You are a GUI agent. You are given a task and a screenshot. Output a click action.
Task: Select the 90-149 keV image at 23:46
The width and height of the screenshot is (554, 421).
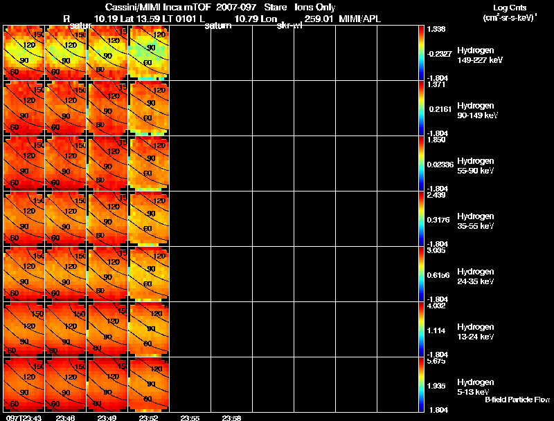coord(65,109)
